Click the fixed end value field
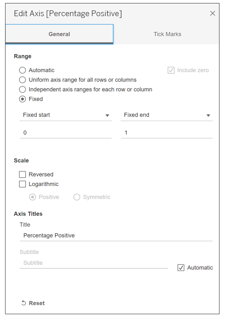The height and width of the screenshot is (321, 227). 166,132
